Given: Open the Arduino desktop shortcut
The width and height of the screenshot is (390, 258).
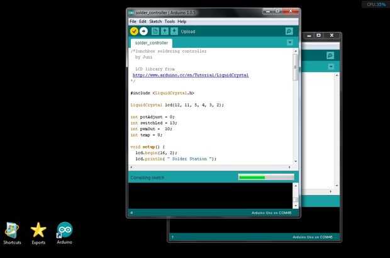Looking at the screenshot, I should 65,233.
